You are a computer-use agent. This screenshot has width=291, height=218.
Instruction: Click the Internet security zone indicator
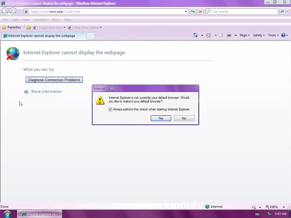click(214, 207)
